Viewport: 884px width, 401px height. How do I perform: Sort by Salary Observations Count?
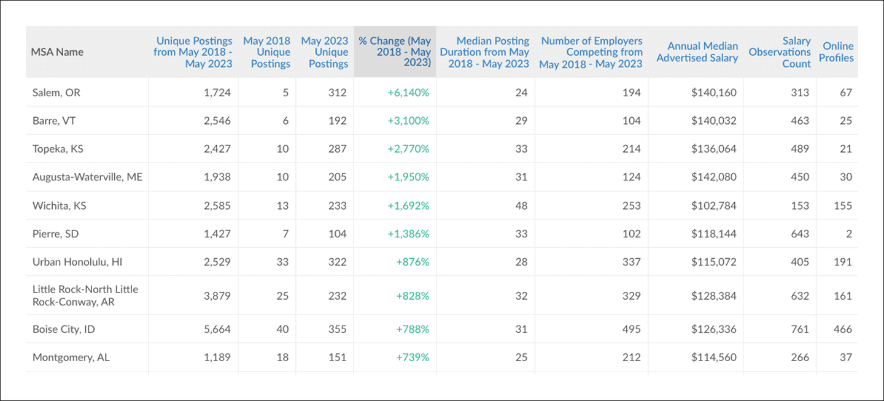780,52
